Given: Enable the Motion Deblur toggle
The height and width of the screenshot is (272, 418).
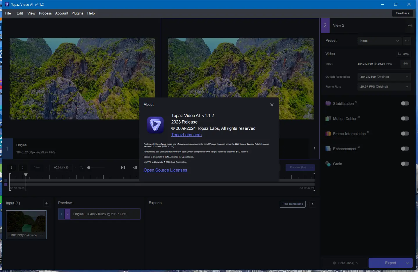Looking at the screenshot, I should [x=405, y=119].
